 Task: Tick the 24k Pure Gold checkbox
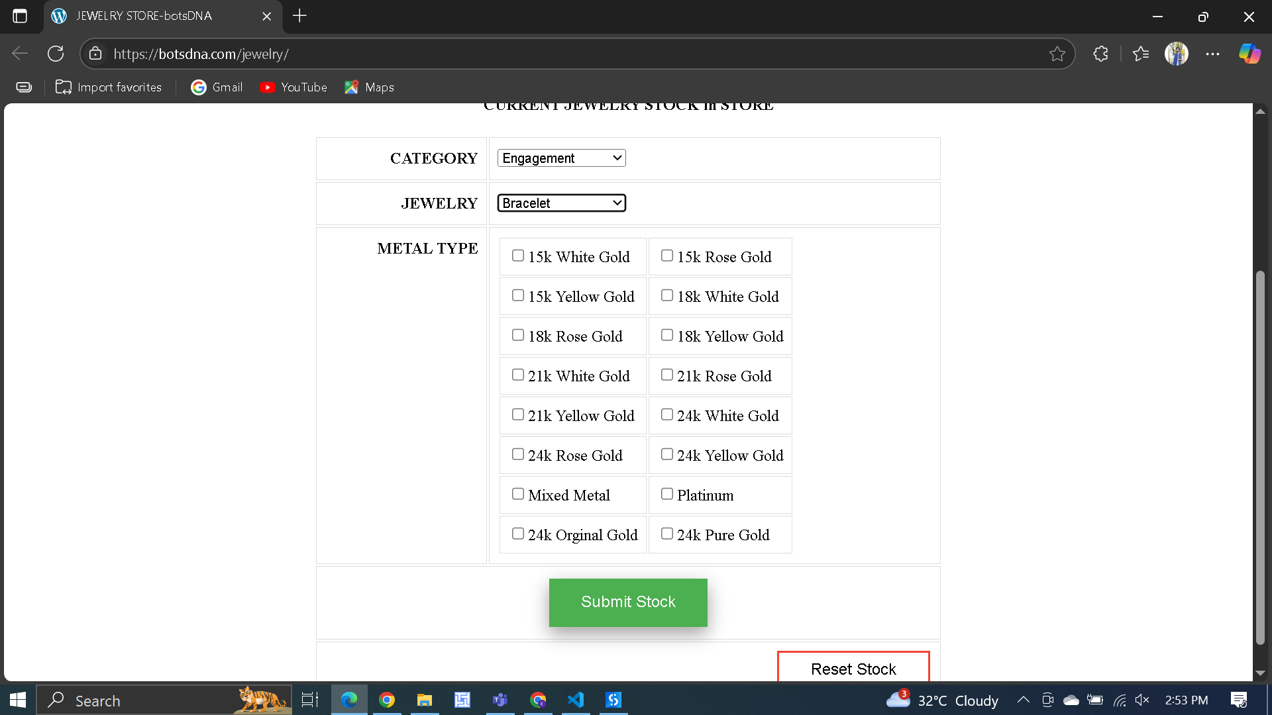[x=667, y=534]
